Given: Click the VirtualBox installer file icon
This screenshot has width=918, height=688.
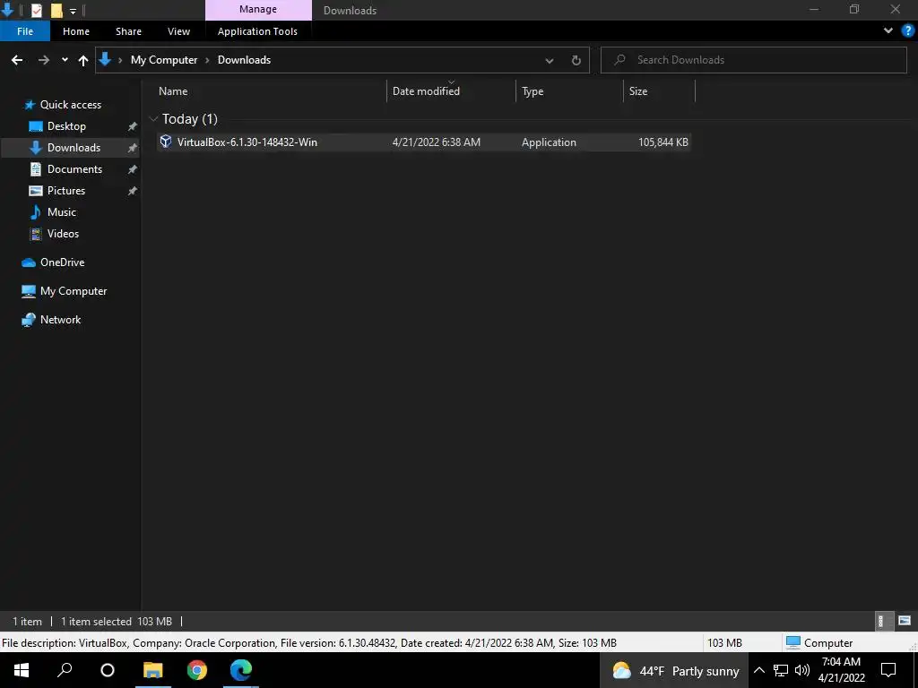Looking at the screenshot, I should click(x=166, y=142).
